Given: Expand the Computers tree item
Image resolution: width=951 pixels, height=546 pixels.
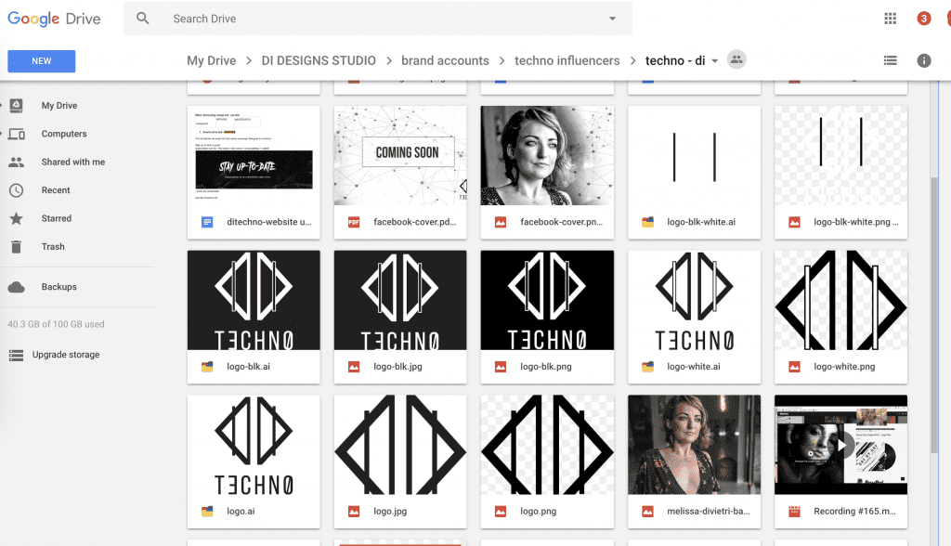Looking at the screenshot, I should tap(3, 134).
